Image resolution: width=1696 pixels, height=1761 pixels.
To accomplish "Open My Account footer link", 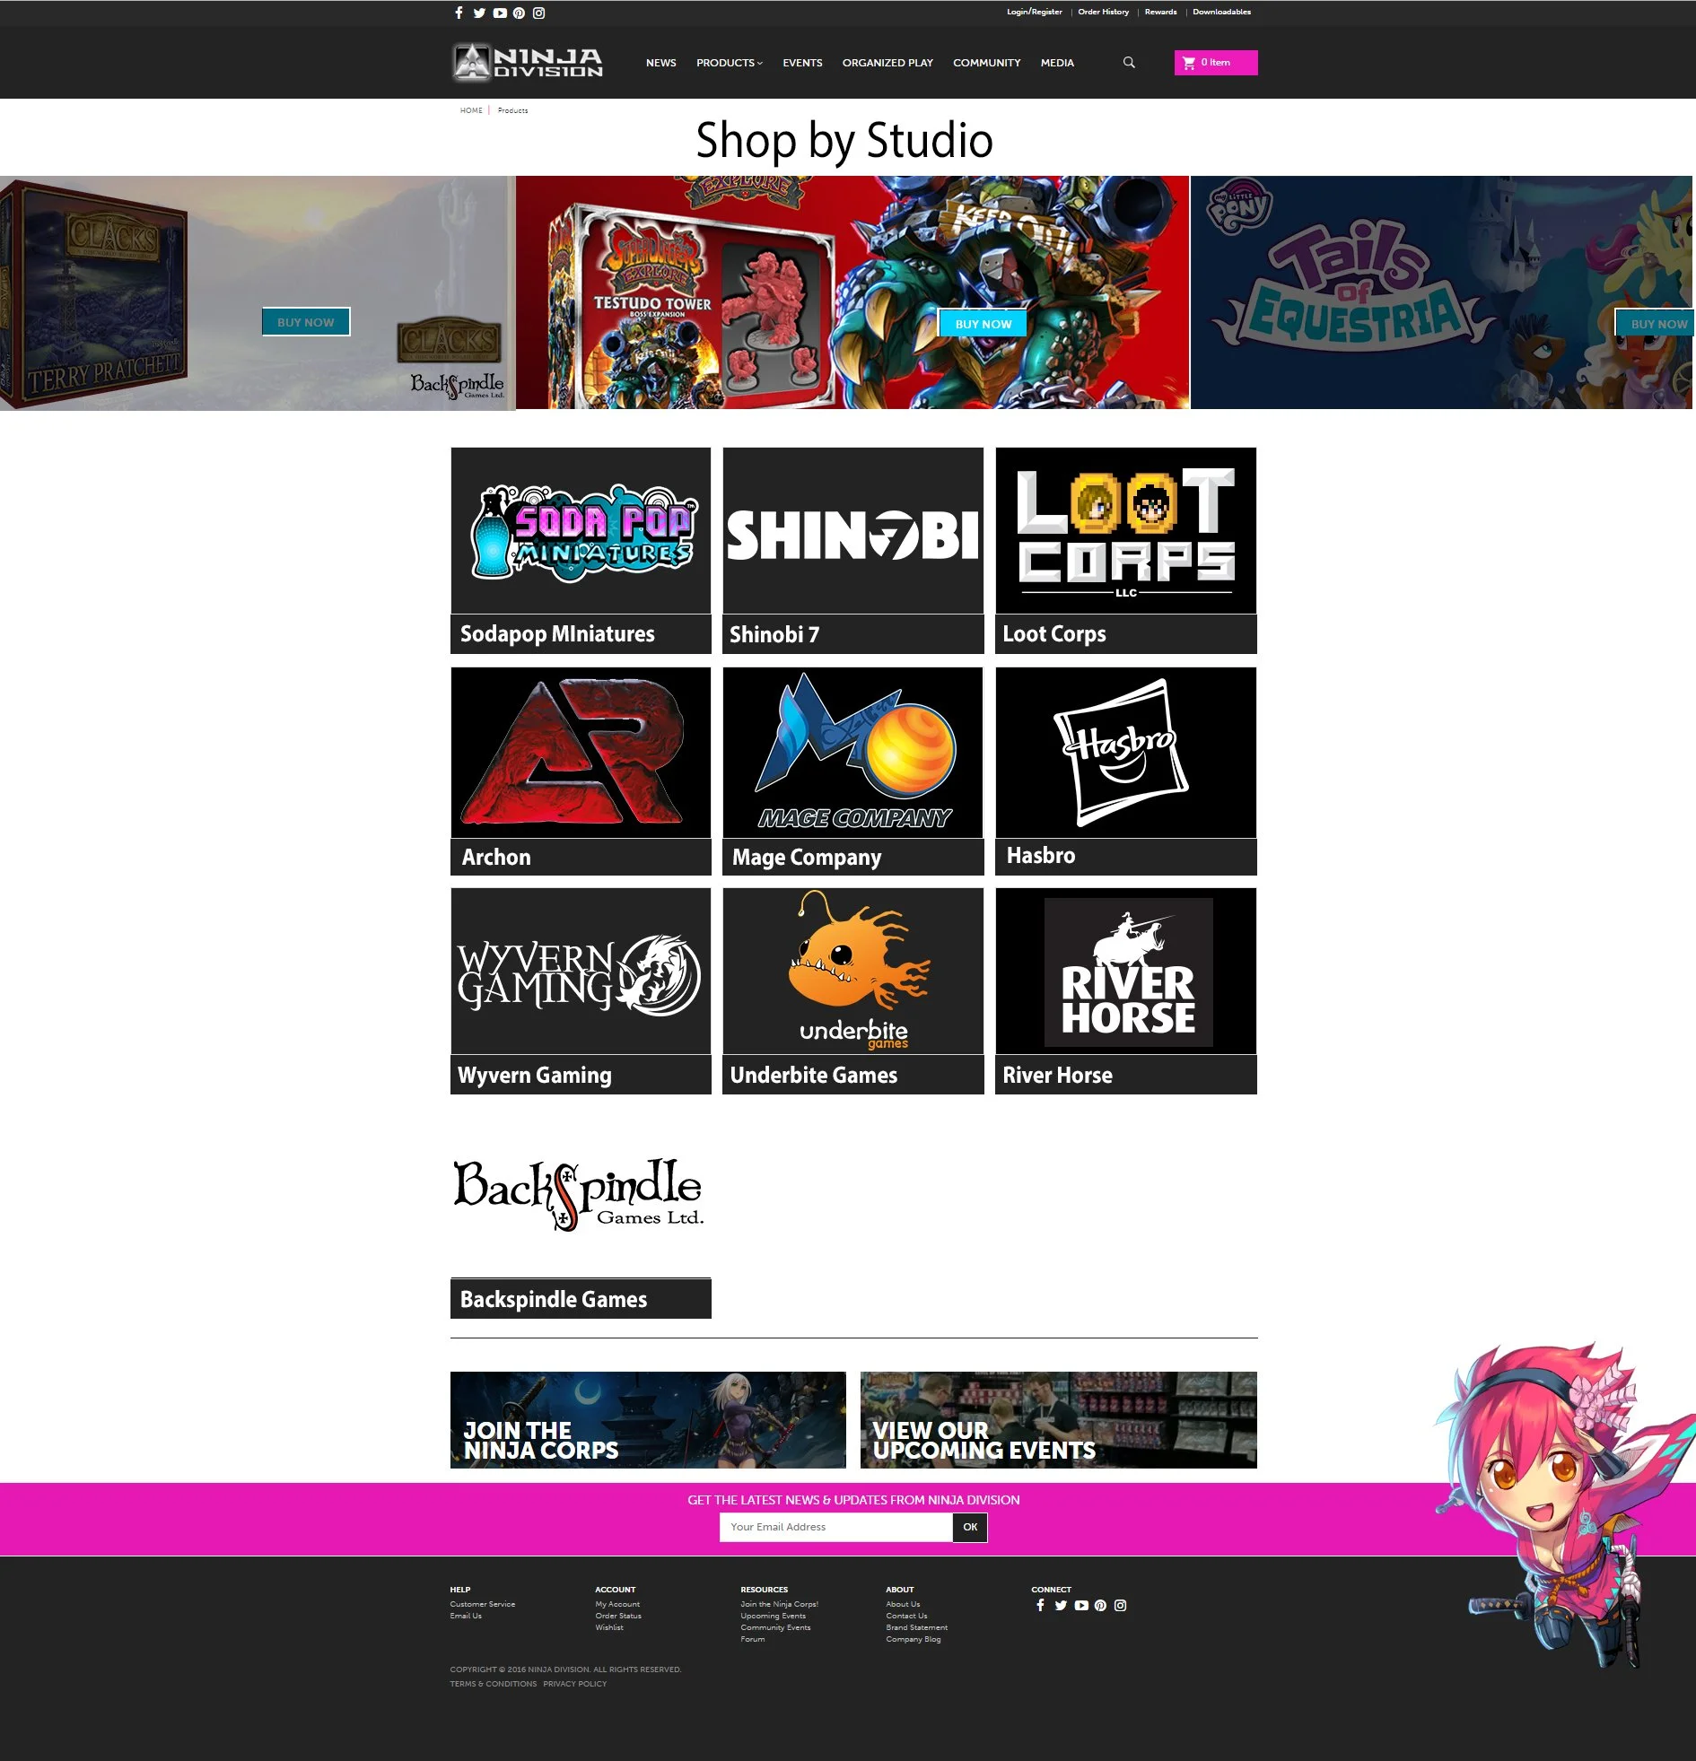I will pos(617,1604).
